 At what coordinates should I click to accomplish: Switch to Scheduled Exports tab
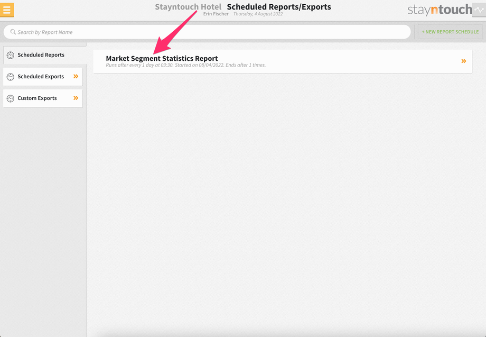[x=43, y=77]
